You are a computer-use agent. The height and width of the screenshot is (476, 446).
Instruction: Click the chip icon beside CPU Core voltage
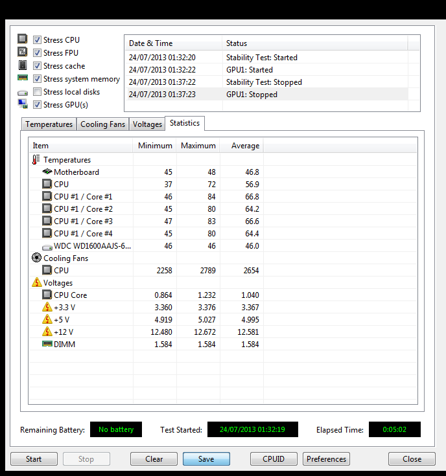[x=47, y=295]
